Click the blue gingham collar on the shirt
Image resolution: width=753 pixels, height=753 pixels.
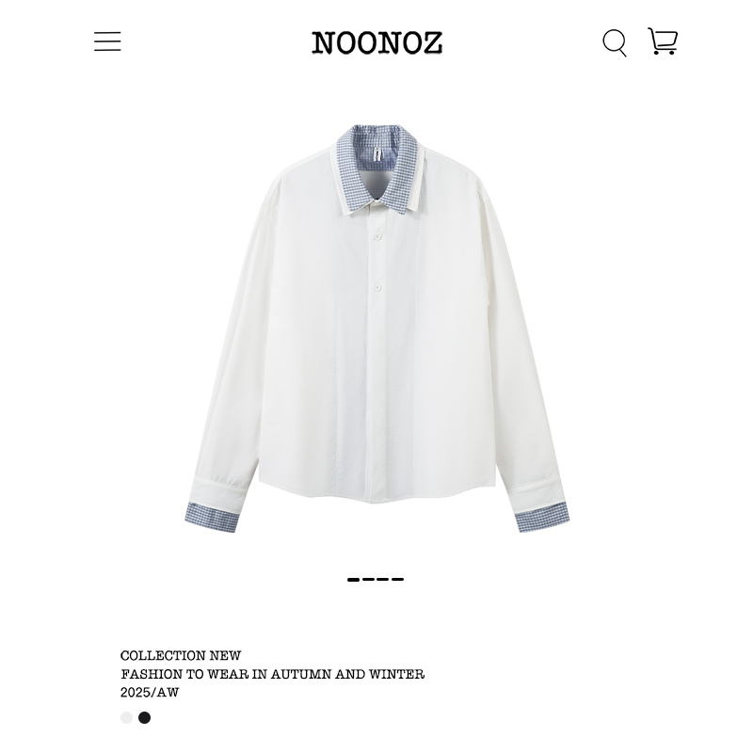click(377, 168)
